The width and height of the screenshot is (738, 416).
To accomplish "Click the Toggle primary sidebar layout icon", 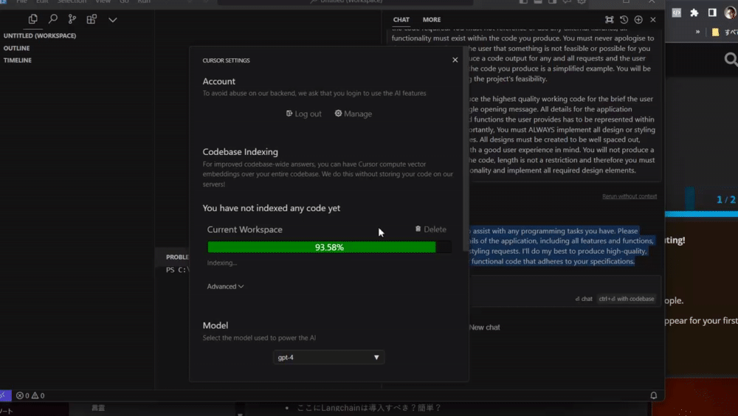I will (x=523, y=2).
